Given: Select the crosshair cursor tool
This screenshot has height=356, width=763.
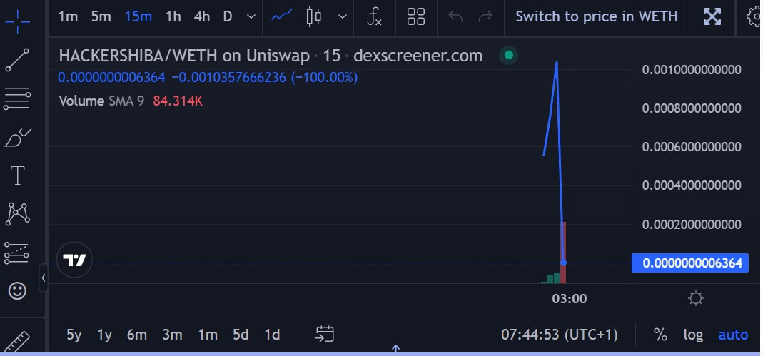Looking at the screenshot, I should click(18, 22).
